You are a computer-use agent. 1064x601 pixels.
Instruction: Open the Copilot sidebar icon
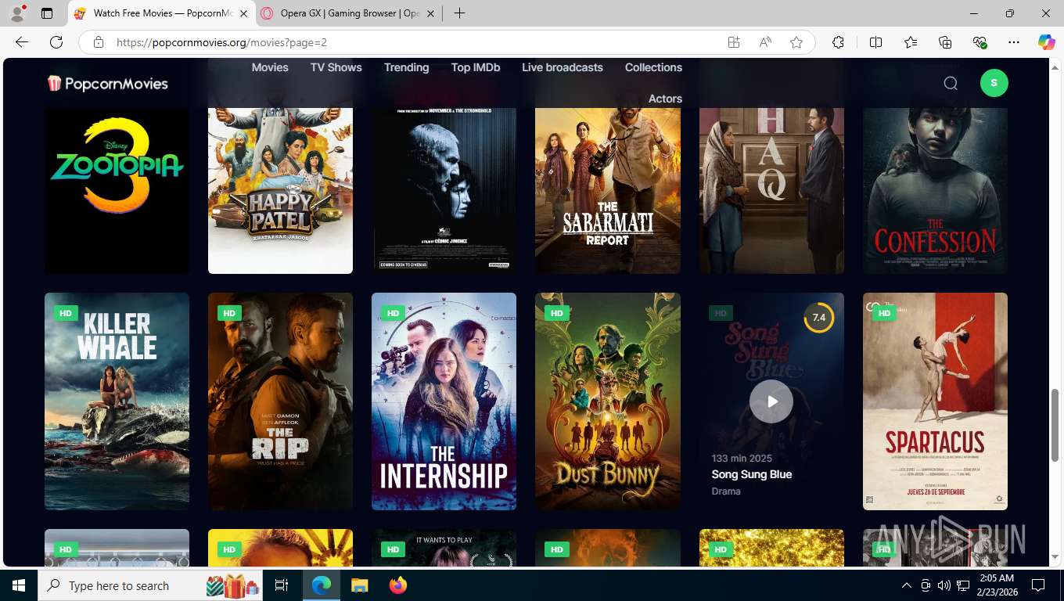coord(1047,42)
